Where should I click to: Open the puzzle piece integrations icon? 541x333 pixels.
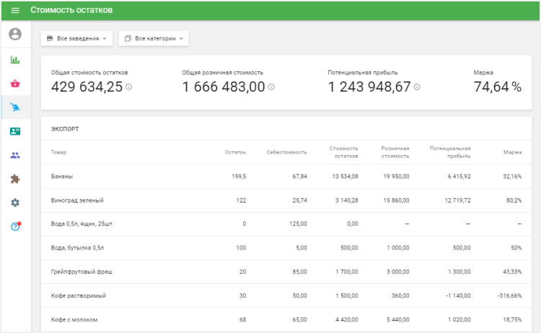click(x=15, y=179)
